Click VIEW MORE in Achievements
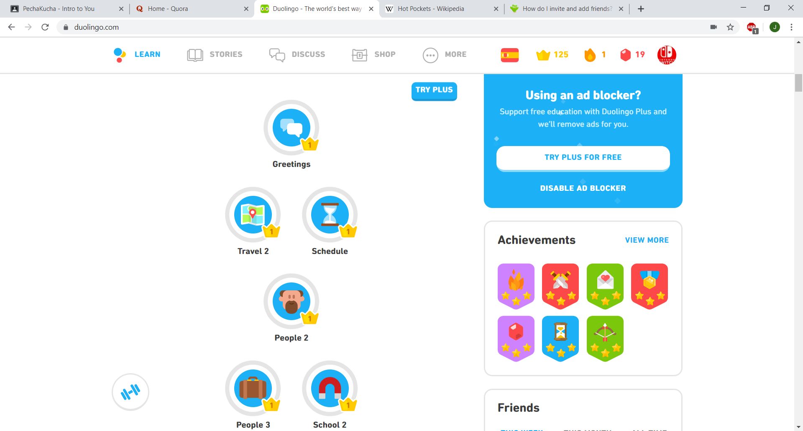 click(647, 240)
